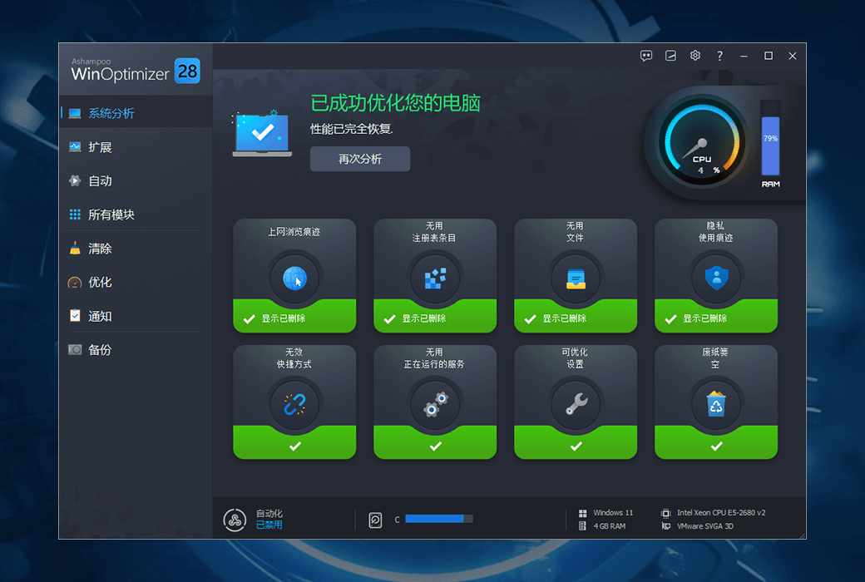This screenshot has width=865, height=582.
Task: Click the Intel Xeon CPU E5-2680 v2 text
Action: pyautogui.click(x=721, y=512)
